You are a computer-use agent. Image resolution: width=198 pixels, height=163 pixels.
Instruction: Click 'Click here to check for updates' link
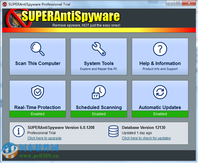(x=146, y=138)
